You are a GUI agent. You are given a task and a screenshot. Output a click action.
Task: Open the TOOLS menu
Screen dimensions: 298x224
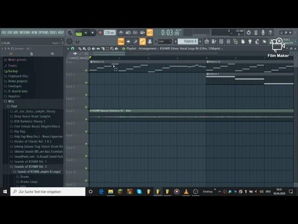[x=53, y=32]
